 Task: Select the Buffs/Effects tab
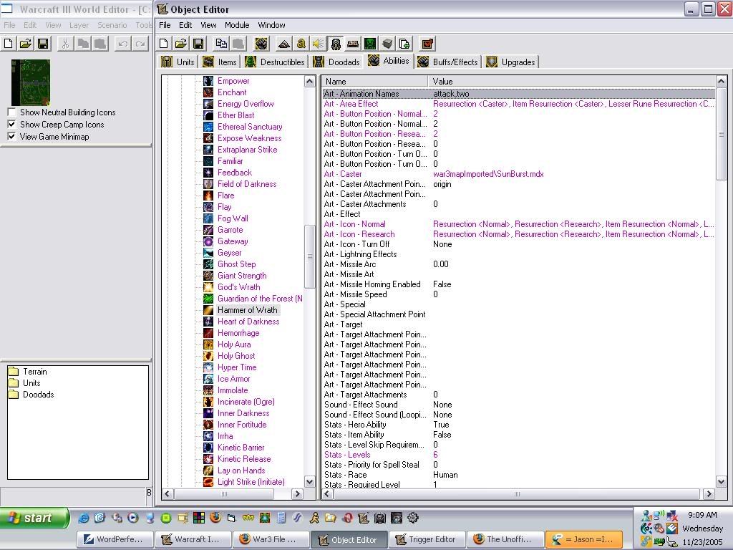(x=448, y=62)
